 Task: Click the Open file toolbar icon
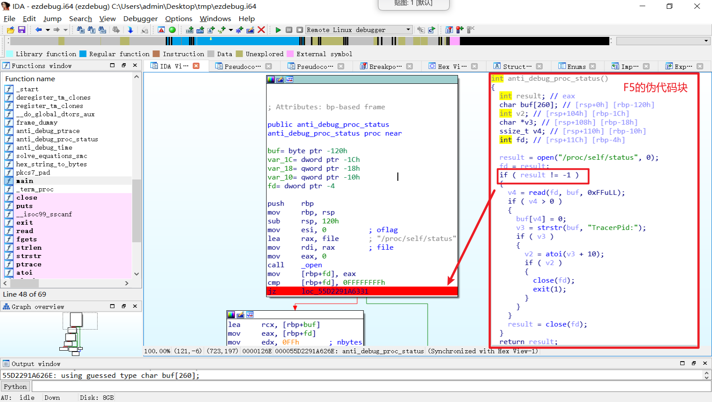click(11, 30)
